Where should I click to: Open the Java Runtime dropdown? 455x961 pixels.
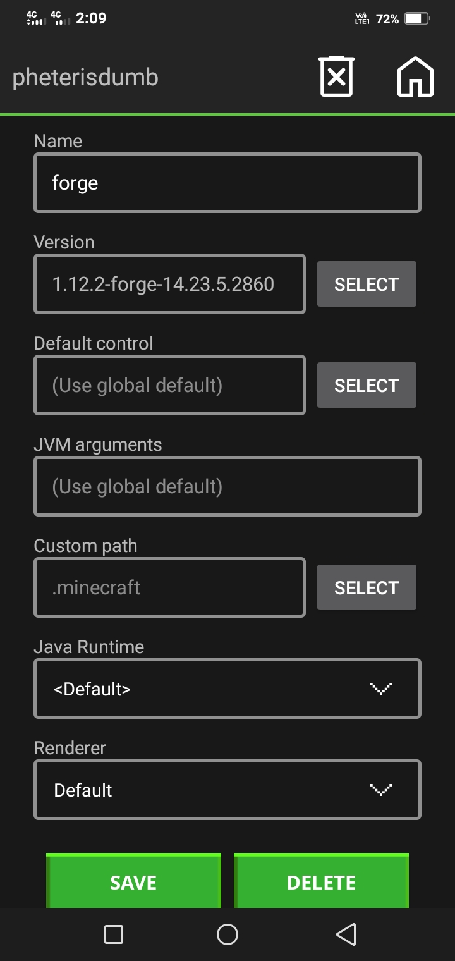coord(227,689)
